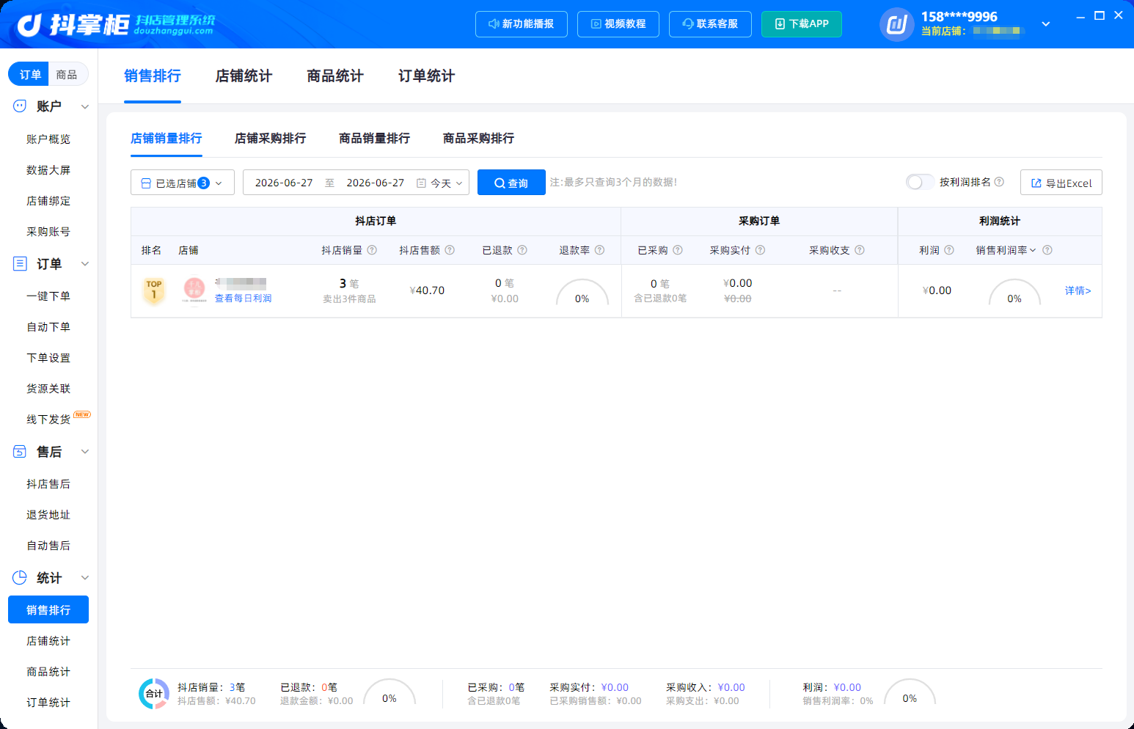Open 店铺绑定 in sidebar
The image size is (1134, 729).
click(48, 201)
